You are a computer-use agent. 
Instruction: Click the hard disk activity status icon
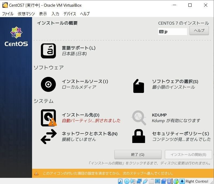[120, 181]
